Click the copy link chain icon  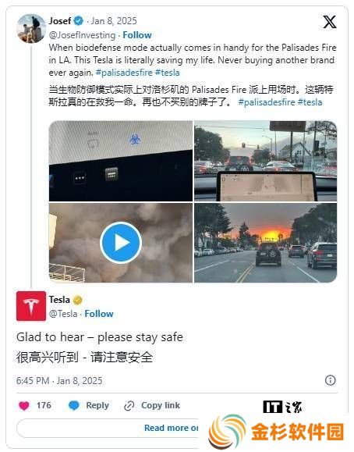point(129,406)
